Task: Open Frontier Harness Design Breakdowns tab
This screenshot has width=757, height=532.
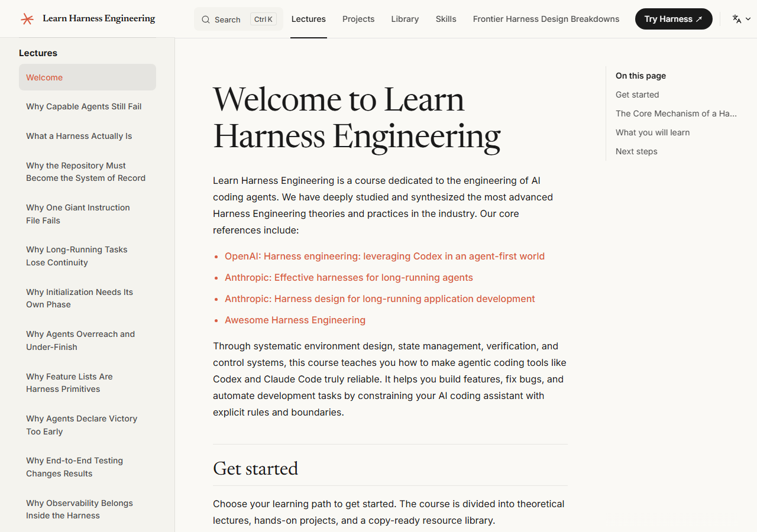Action: tap(546, 19)
